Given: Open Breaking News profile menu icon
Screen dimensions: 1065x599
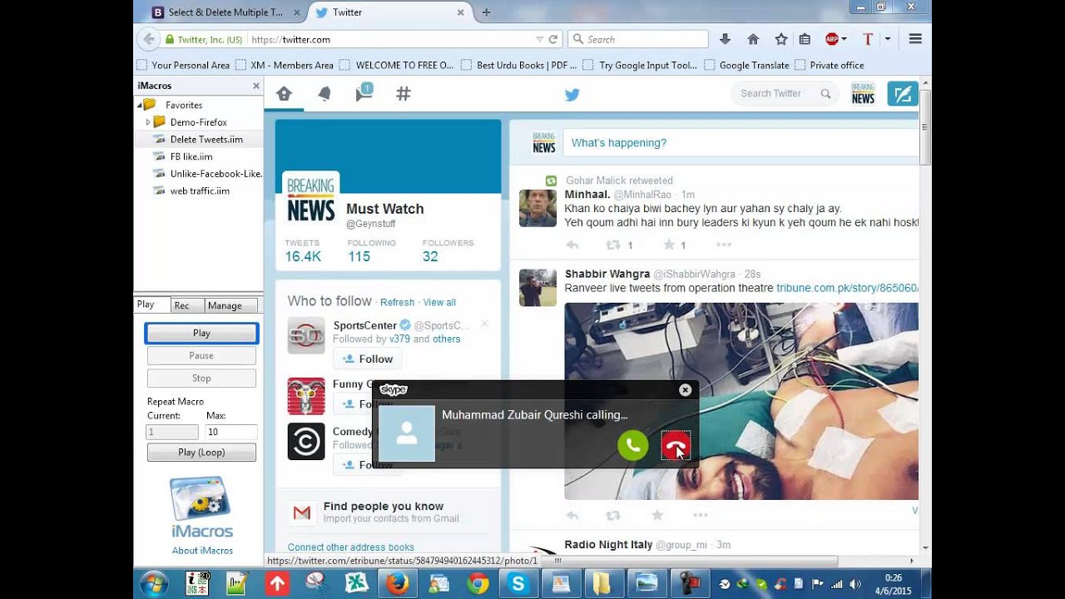Looking at the screenshot, I should coord(863,94).
